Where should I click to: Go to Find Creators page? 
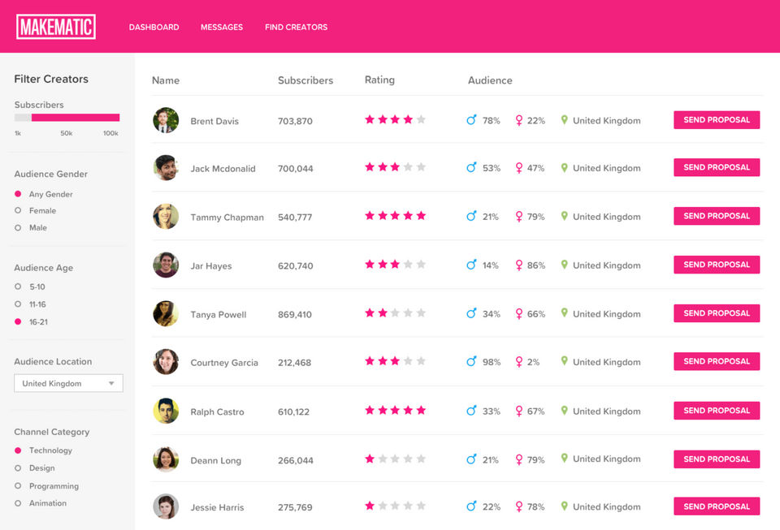pos(296,27)
